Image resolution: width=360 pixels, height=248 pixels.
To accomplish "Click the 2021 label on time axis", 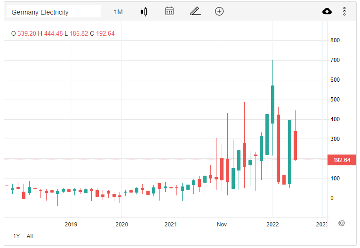I will pyautogui.click(x=172, y=224).
